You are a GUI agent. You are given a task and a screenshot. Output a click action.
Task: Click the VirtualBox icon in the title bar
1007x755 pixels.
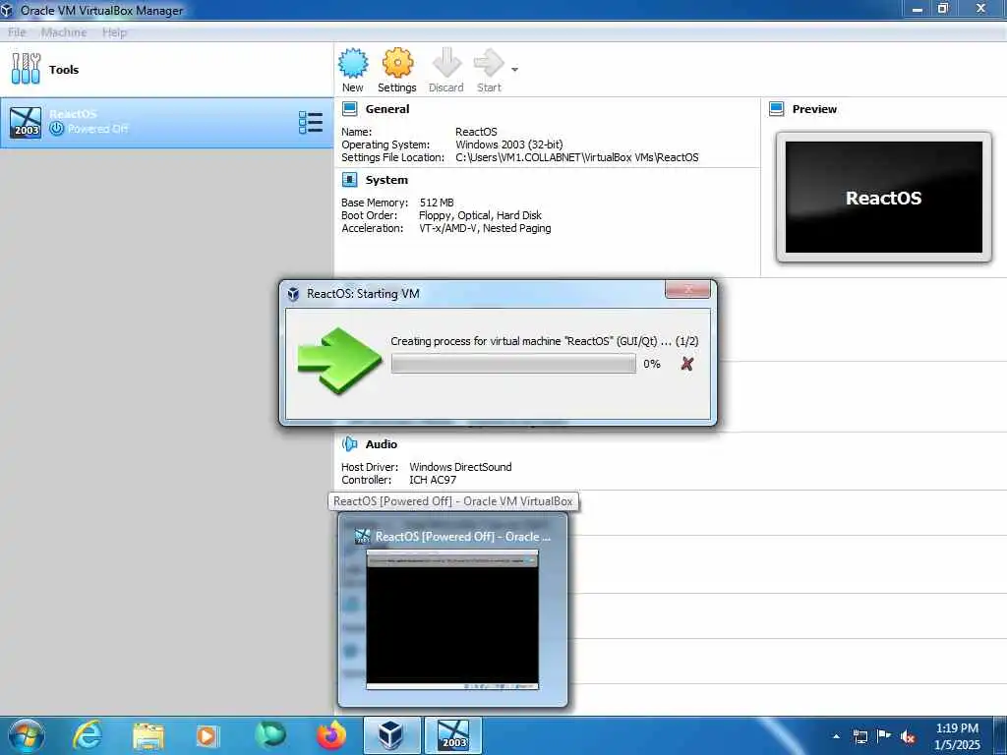point(7,10)
